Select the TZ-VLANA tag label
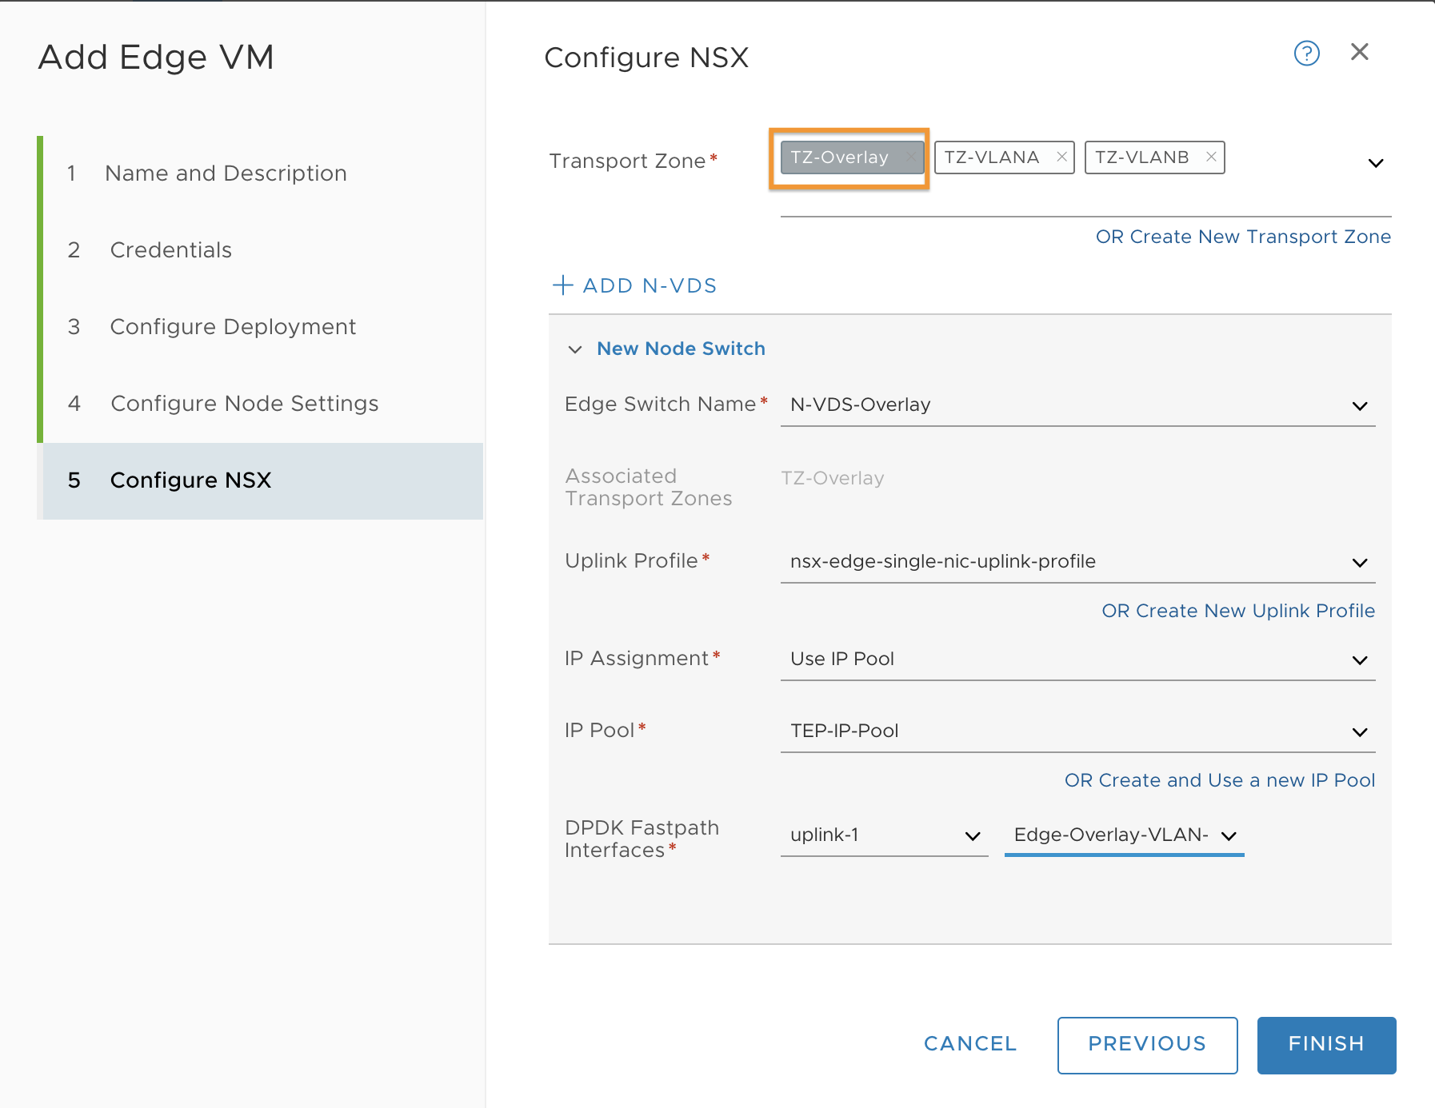1435x1108 pixels. (991, 157)
